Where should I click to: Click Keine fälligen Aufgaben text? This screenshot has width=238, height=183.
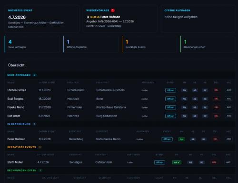pyautogui.click(x=181, y=17)
